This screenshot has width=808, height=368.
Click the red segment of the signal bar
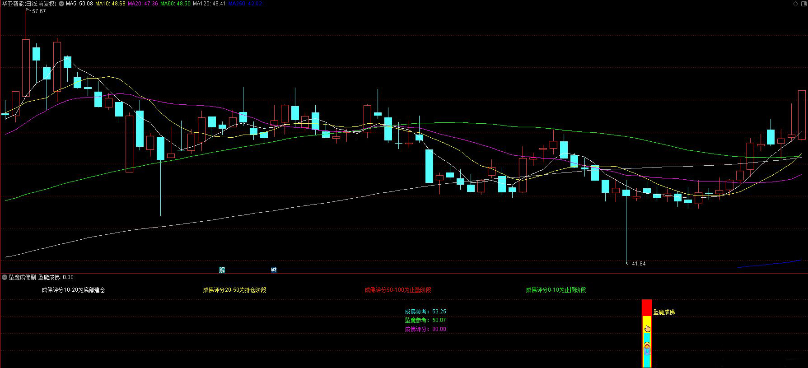(647, 307)
